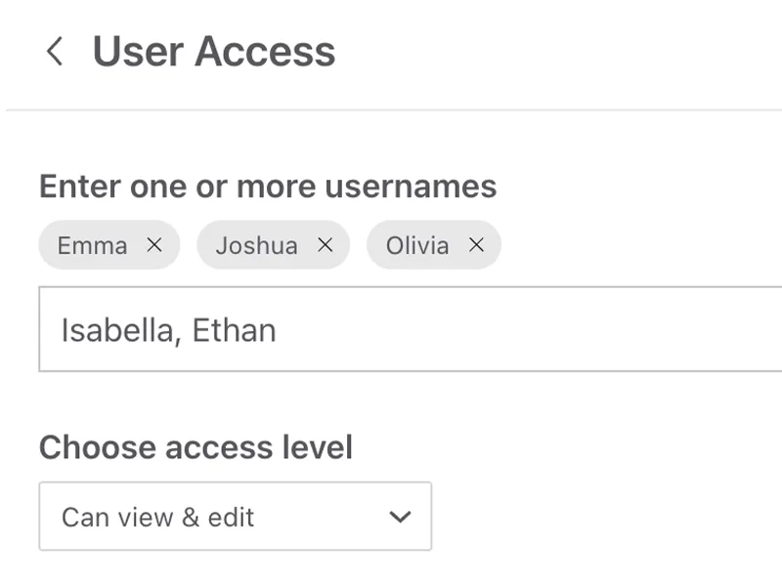Click the X icon in the Olivia tag

click(477, 245)
